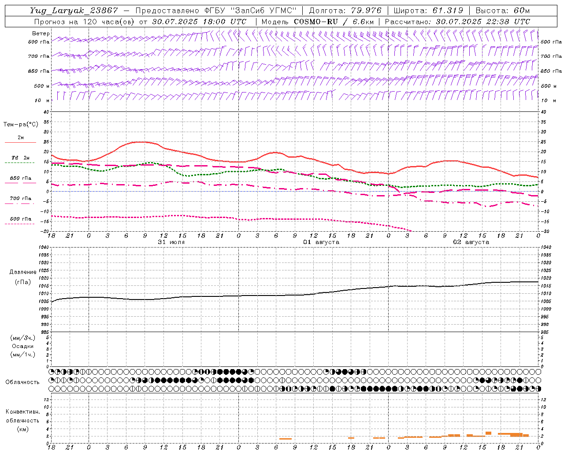Click the Рассчитано: 30.07.2025 22:38 UTC text
Screen dimensions: 564x451
tap(457, 22)
